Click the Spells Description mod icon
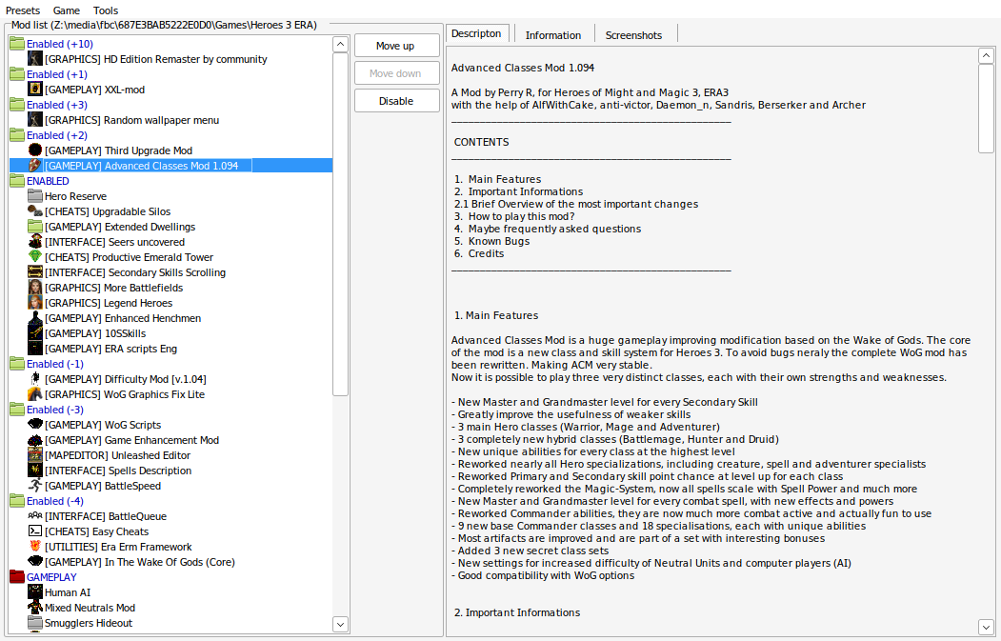 (x=35, y=471)
